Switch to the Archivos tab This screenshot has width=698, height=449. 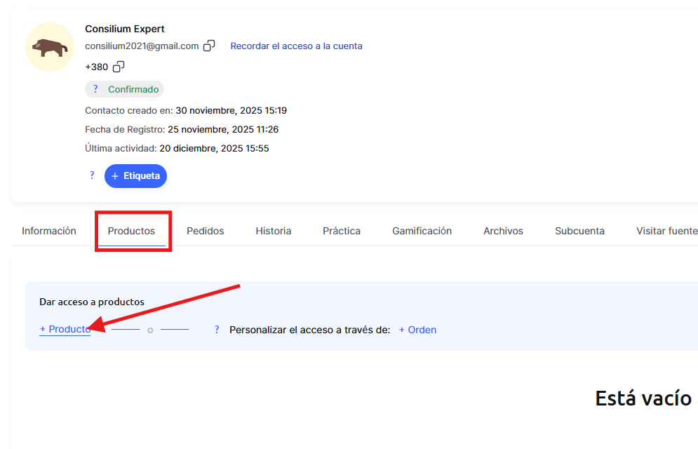(503, 231)
